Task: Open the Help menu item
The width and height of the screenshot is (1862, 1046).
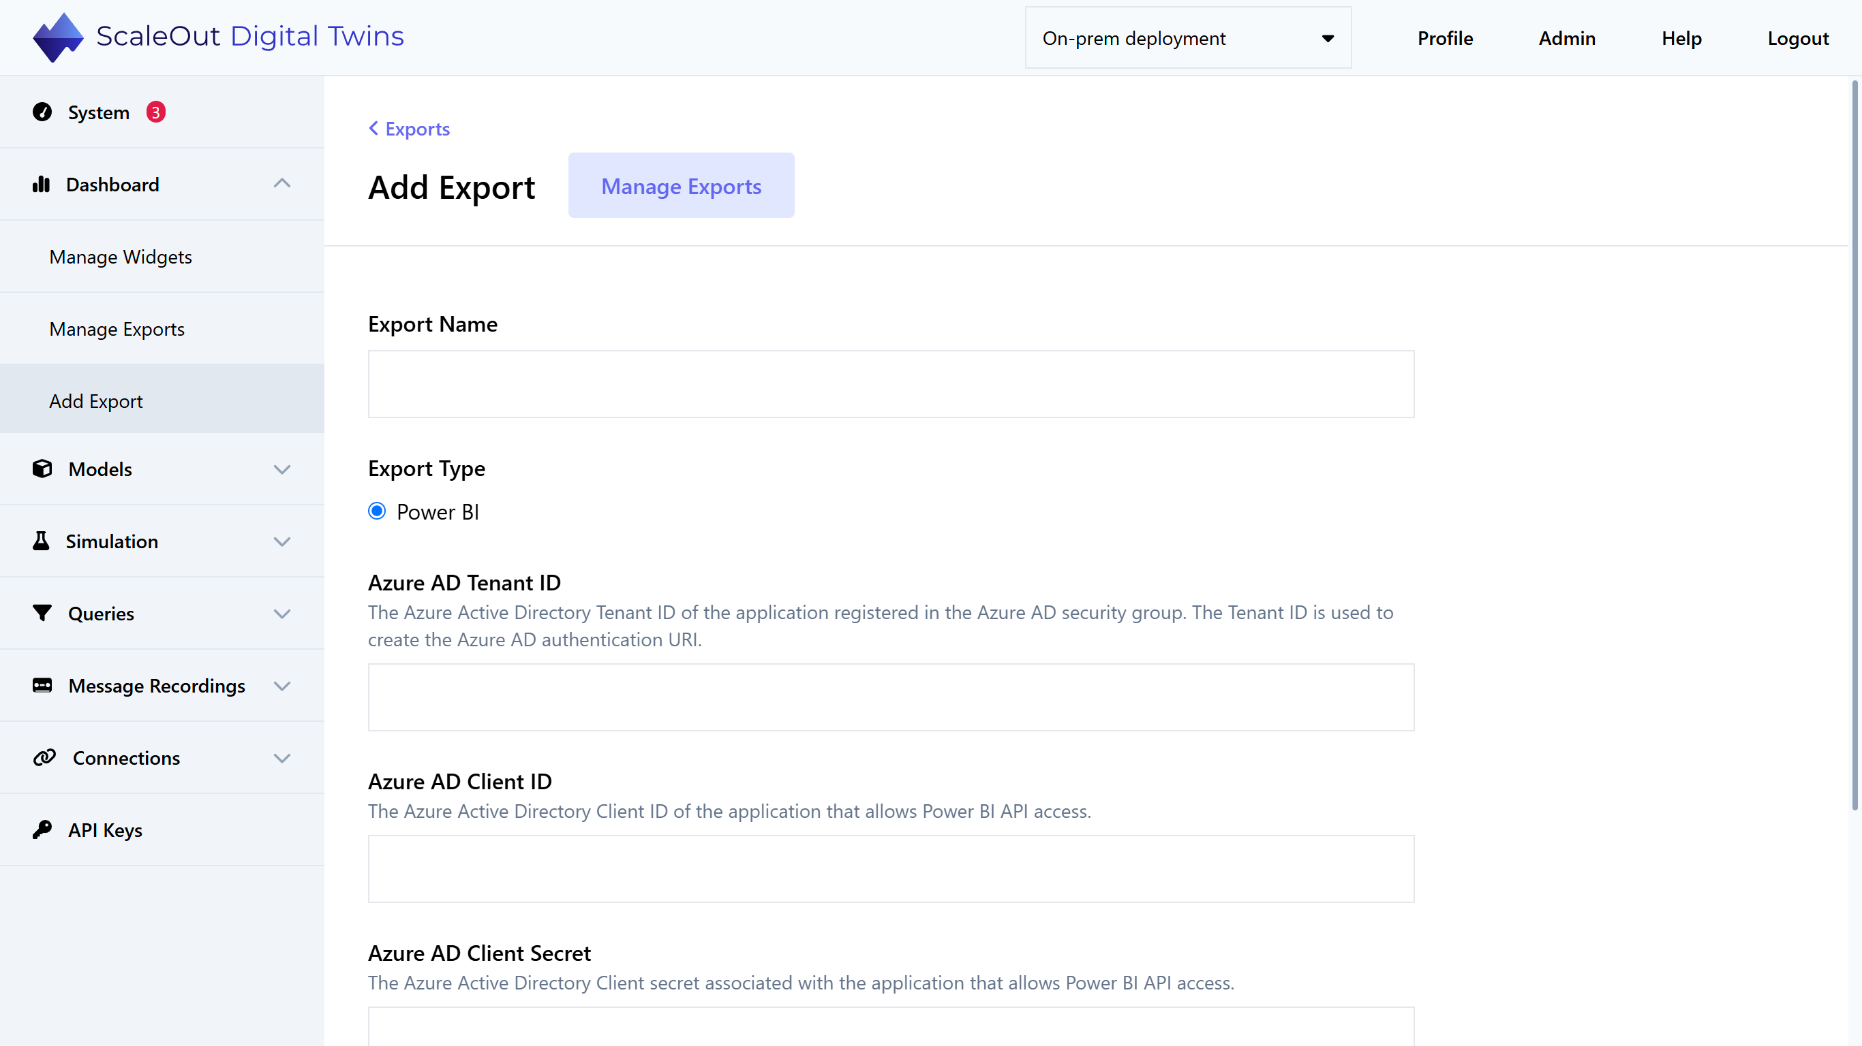Action: tap(1681, 38)
